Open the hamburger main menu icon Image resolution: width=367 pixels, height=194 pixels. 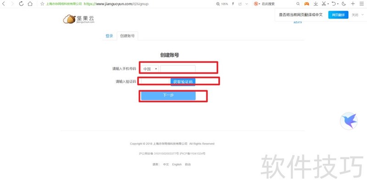pos(362,4)
